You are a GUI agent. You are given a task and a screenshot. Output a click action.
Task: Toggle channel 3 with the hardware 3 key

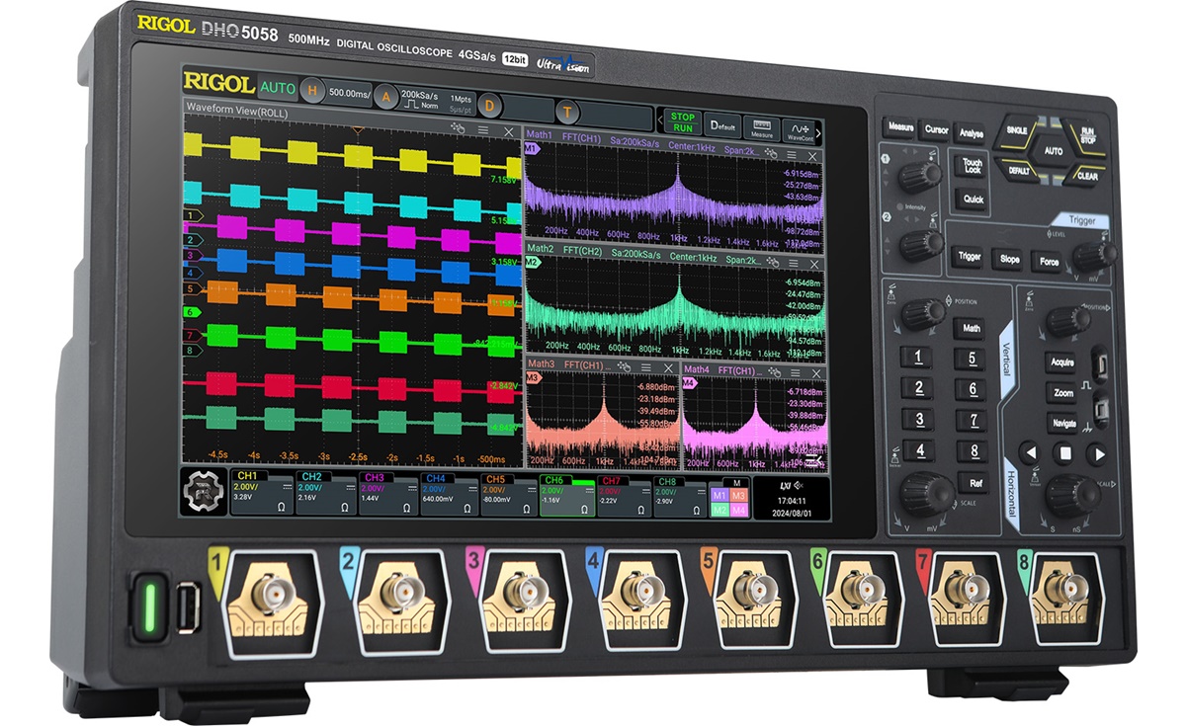click(x=919, y=419)
